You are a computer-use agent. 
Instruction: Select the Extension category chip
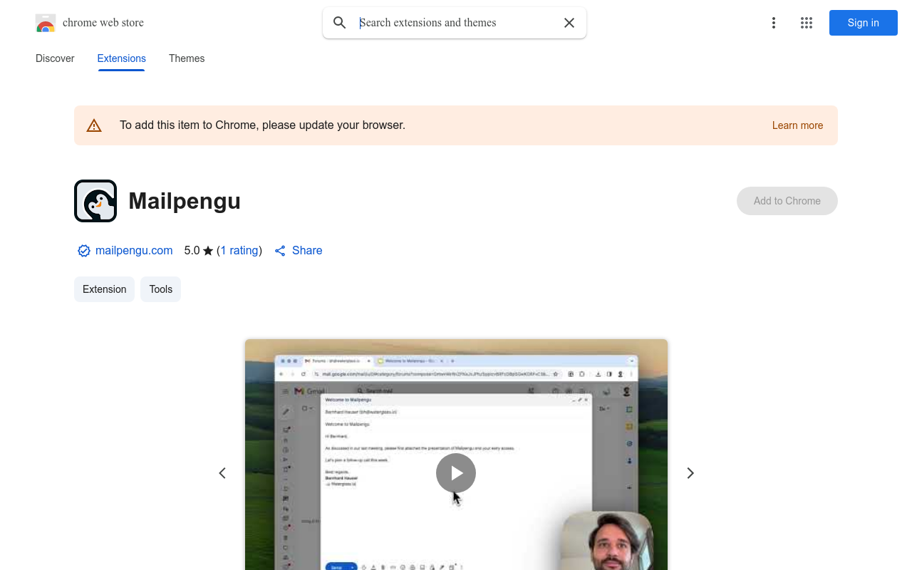coord(104,289)
